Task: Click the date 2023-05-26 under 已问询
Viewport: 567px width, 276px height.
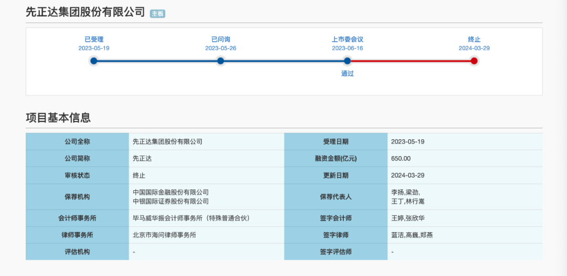Action: tap(220, 48)
